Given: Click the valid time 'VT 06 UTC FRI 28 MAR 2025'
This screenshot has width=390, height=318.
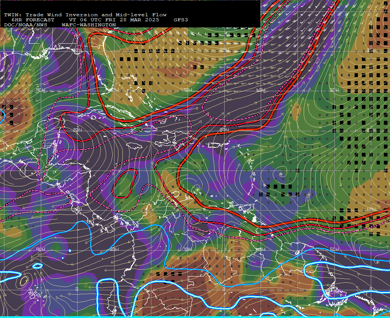Looking at the screenshot, I should click(x=114, y=20).
